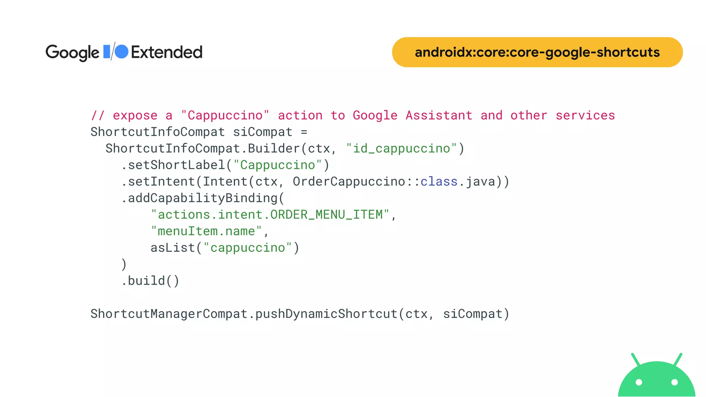Screen dimensions: 706x397
Task: Click the ShortcutManagerCompat.pushDynamicShortcut line
Action: tap(300, 314)
